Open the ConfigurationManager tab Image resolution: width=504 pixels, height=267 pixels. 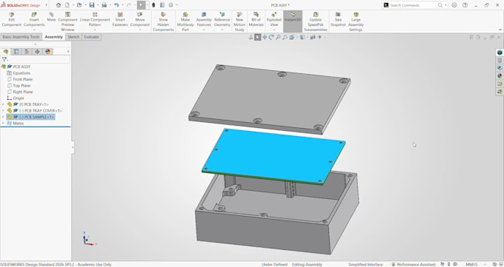tap(27, 51)
